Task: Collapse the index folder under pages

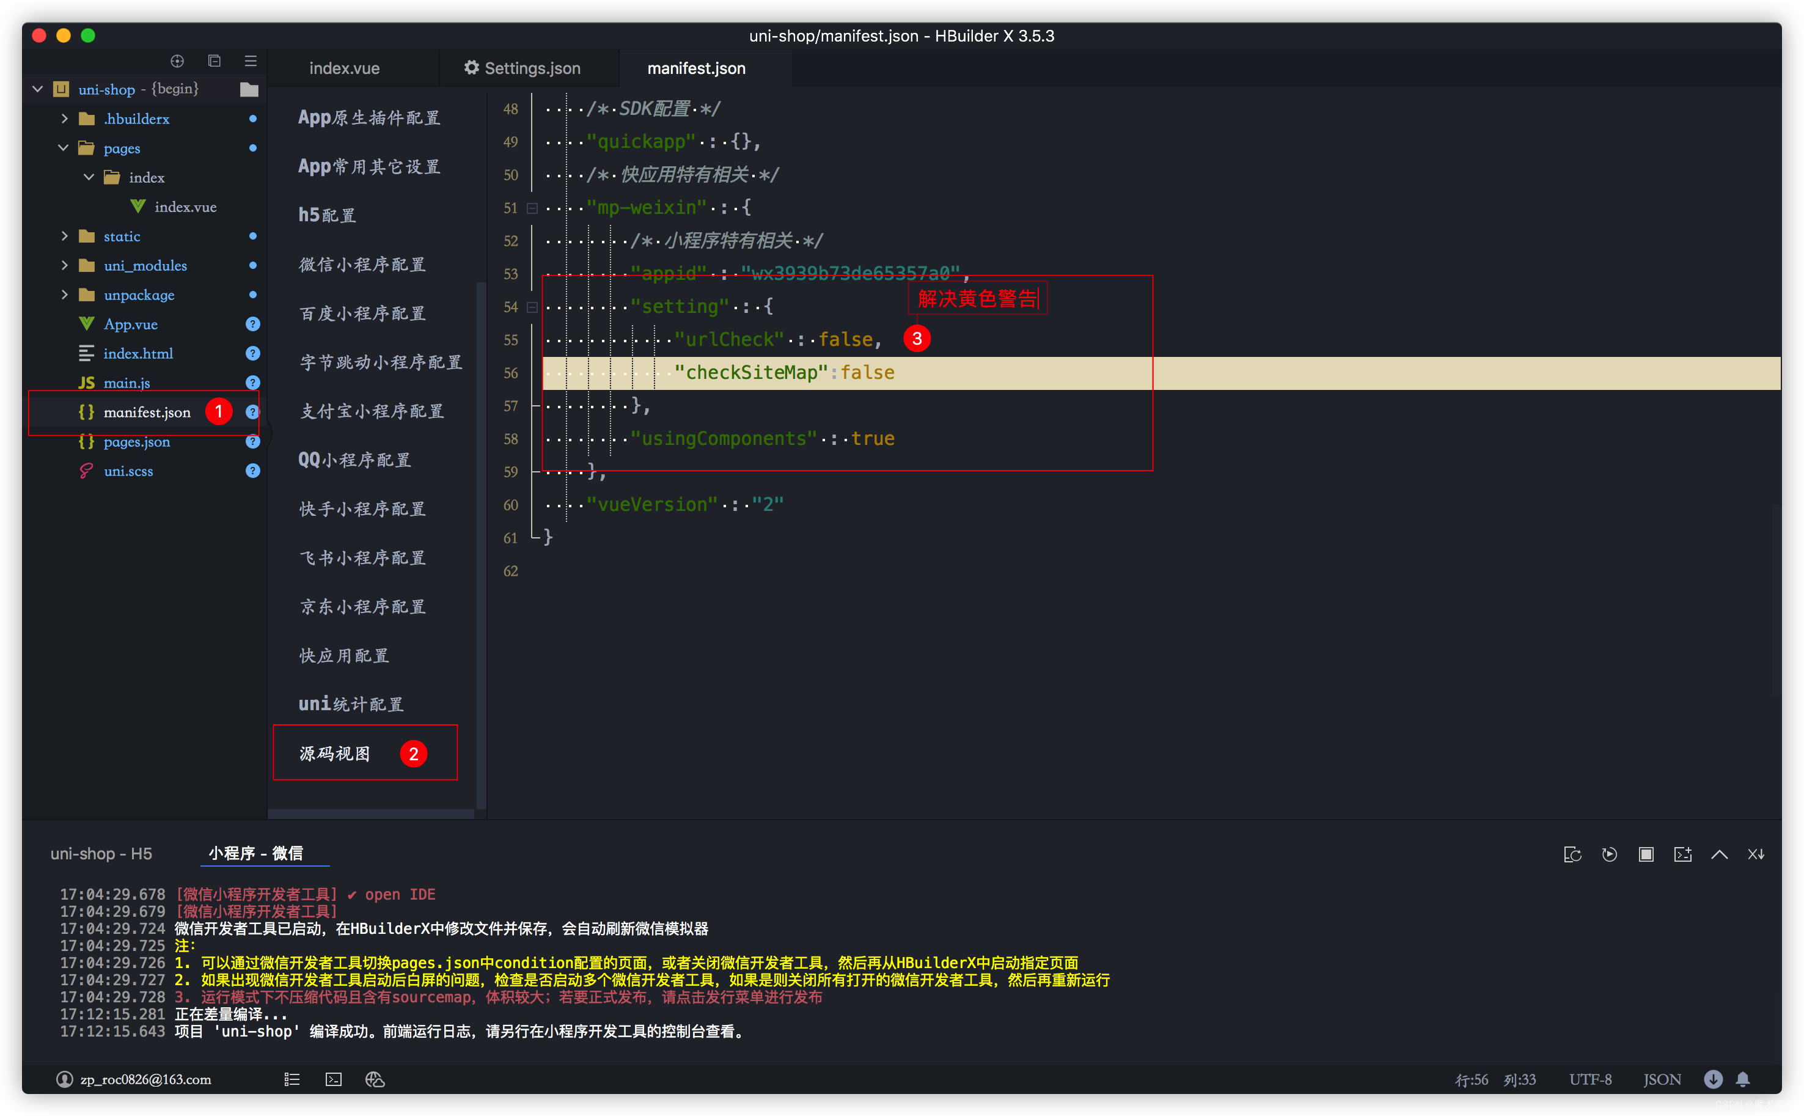Action: pos(89,177)
